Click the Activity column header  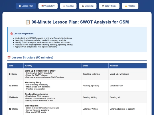pyautogui.click(x=52, y=66)
